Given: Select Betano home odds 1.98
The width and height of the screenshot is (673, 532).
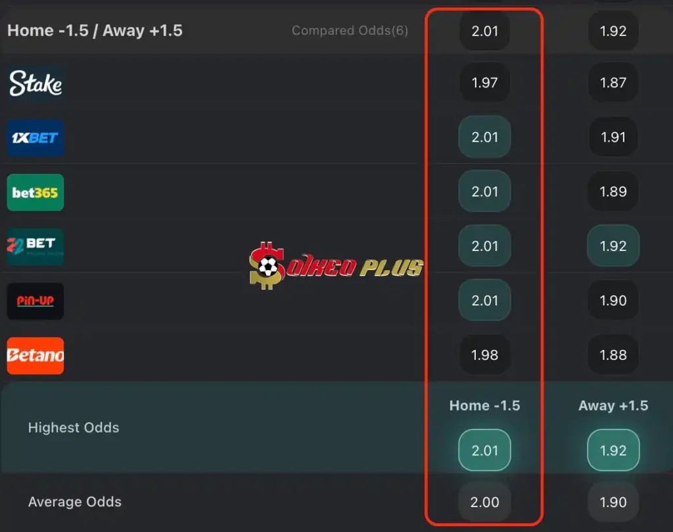Looking at the screenshot, I should click(484, 355).
